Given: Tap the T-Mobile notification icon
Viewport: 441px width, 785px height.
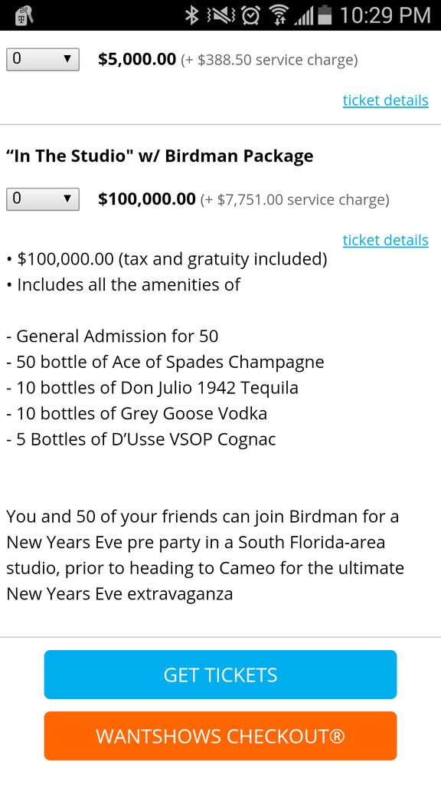Looking at the screenshot, I should click(x=22, y=15).
